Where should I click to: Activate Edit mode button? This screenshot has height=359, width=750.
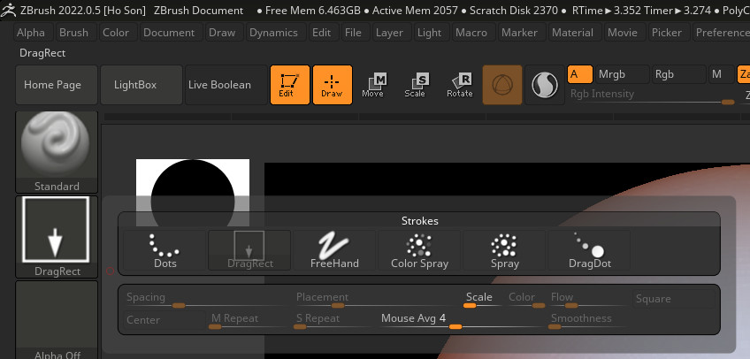pyautogui.click(x=290, y=85)
